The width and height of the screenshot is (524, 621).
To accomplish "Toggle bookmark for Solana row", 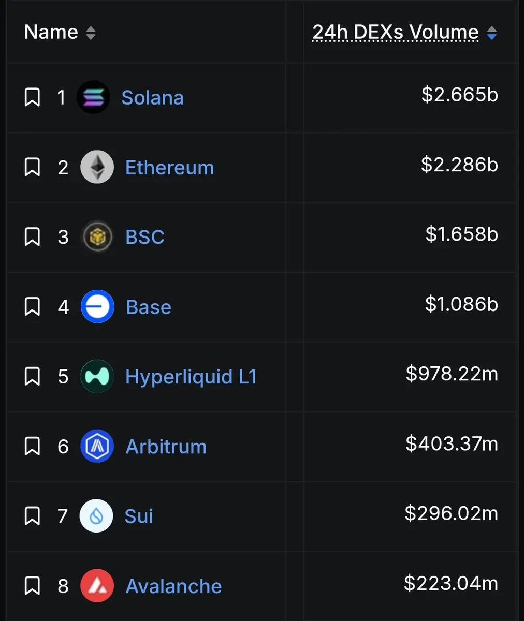I will 32,97.
